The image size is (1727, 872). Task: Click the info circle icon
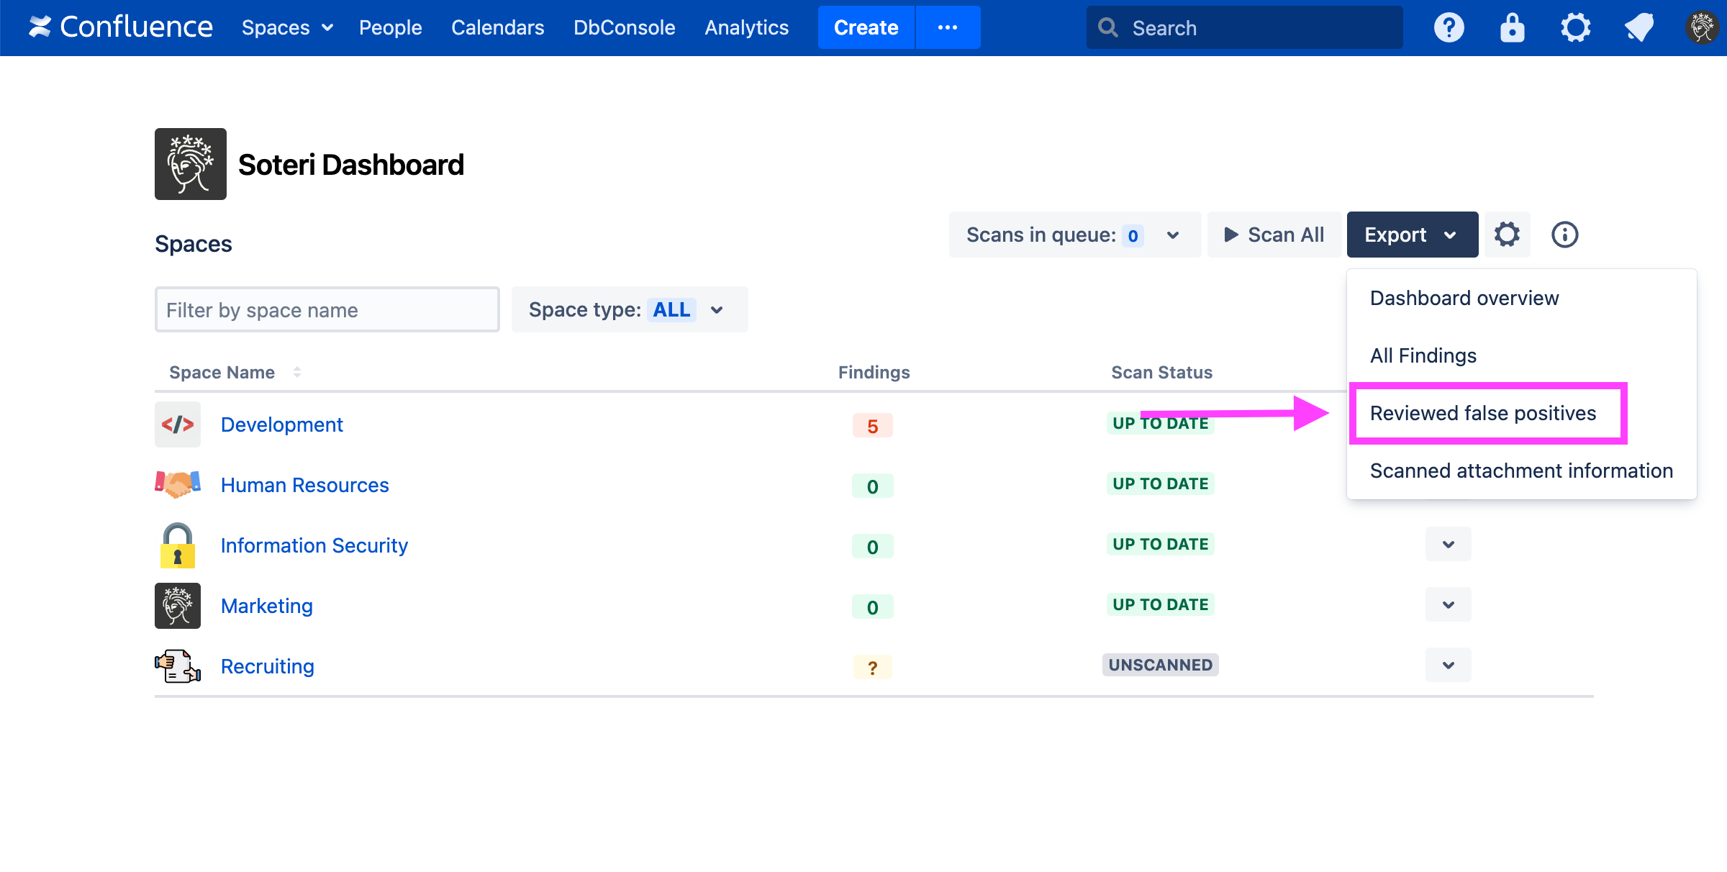click(x=1564, y=235)
